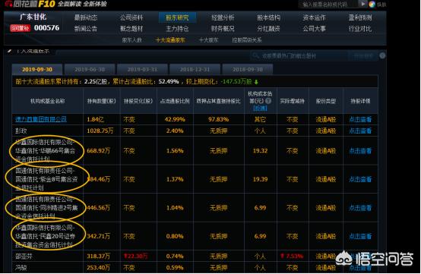This screenshot has height=274, width=421.
Task: Click the 后推 link under 机构成本估算
Action: pyautogui.click(x=260, y=108)
